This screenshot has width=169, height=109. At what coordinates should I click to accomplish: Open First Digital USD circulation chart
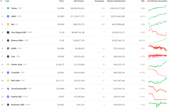point(157,32)
